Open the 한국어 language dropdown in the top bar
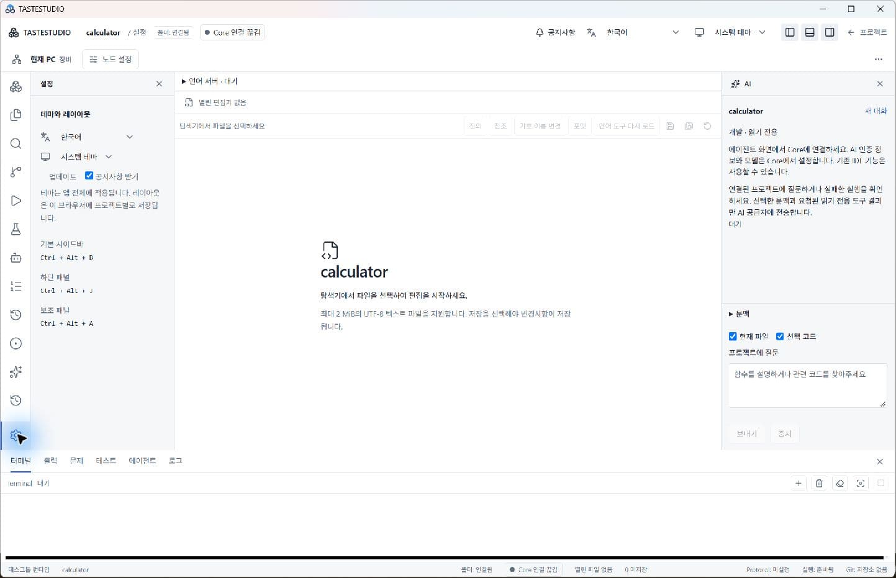 pos(643,32)
